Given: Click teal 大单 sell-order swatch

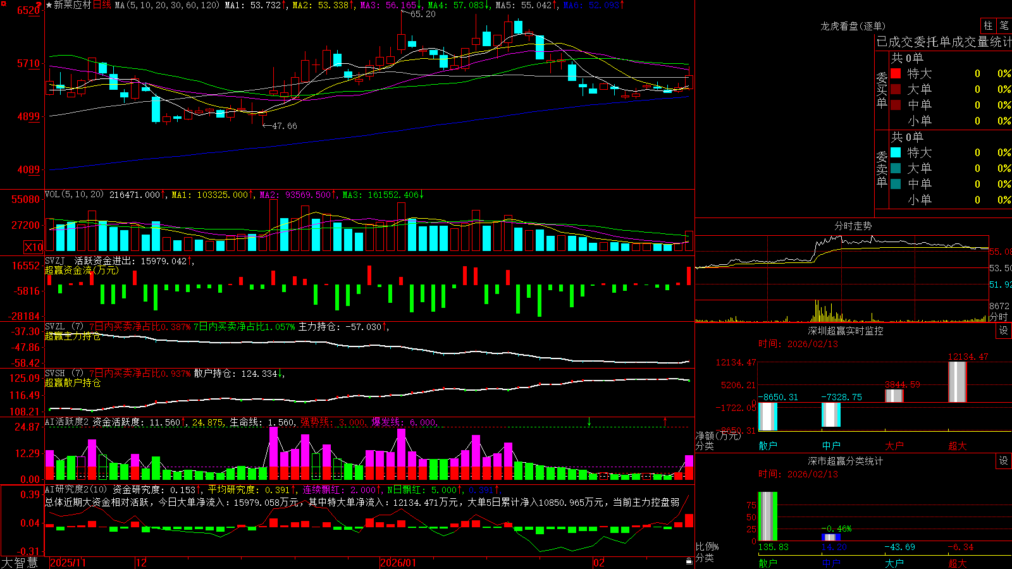Looking at the screenshot, I should click(x=896, y=168).
